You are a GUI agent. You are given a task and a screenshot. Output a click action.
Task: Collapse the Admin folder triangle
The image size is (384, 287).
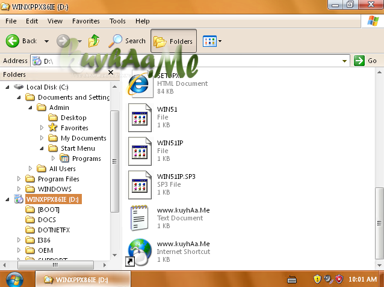click(30, 107)
